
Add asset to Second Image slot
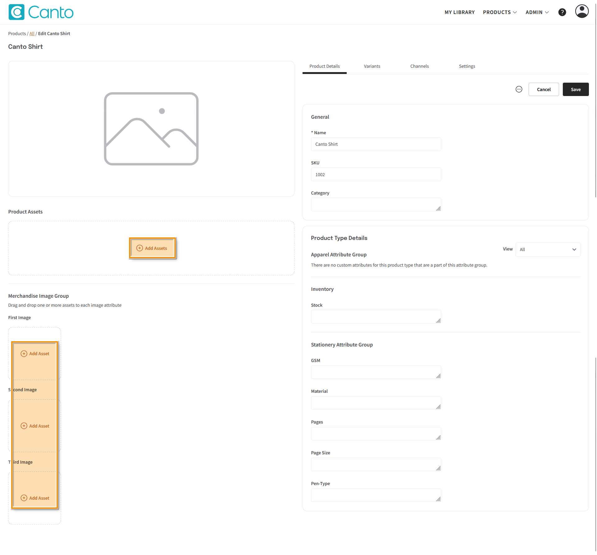tap(35, 426)
